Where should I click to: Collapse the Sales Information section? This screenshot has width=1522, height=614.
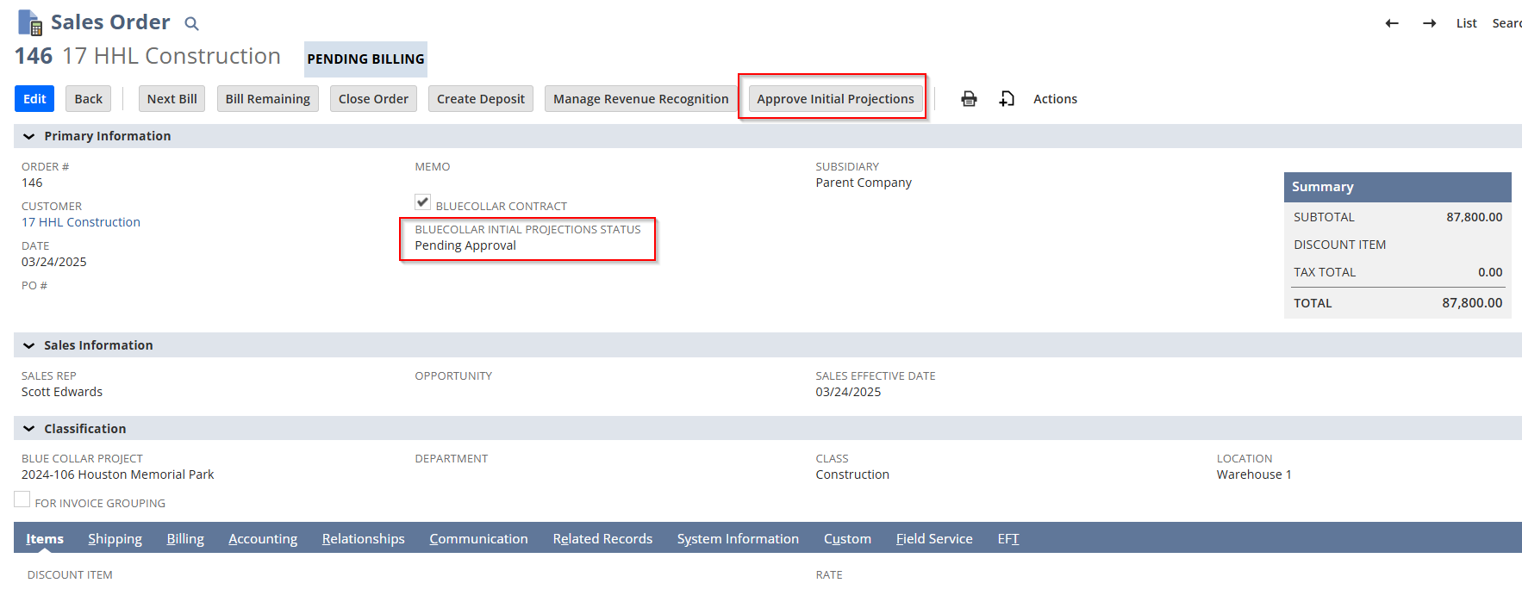coord(29,345)
